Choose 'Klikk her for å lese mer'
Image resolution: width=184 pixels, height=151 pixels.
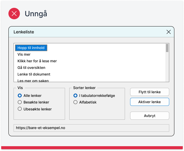click(37, 61)
